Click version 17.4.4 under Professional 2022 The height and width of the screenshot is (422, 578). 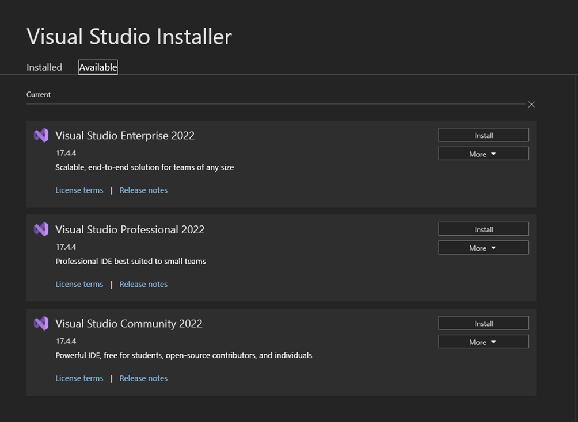tap(66, 247)
